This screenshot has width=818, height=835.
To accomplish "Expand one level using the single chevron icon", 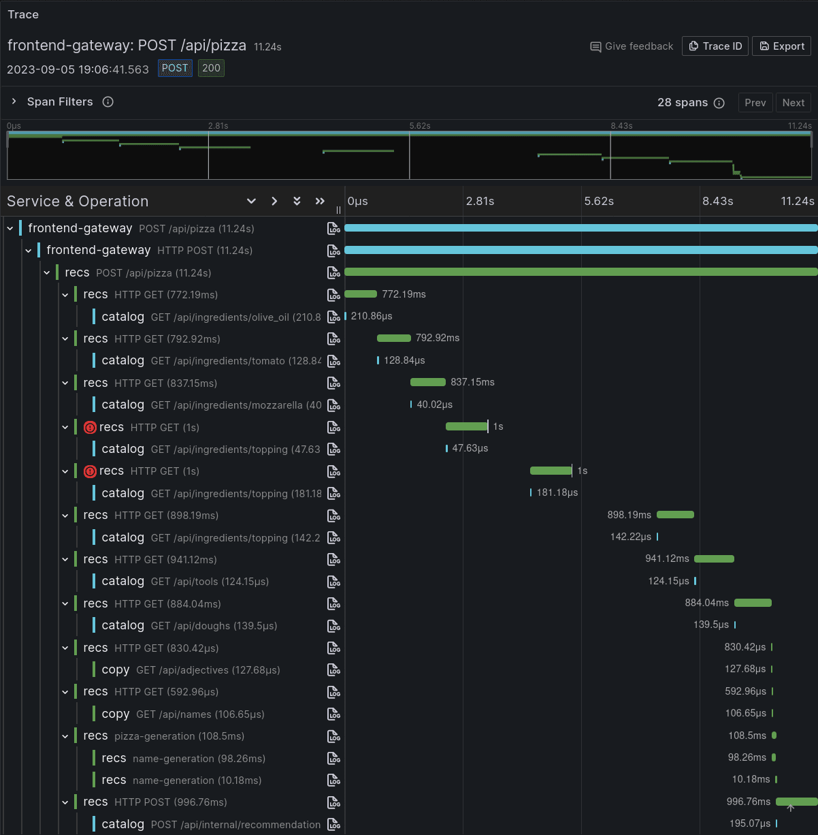I will pyautogui.click(x=274, y=201).
